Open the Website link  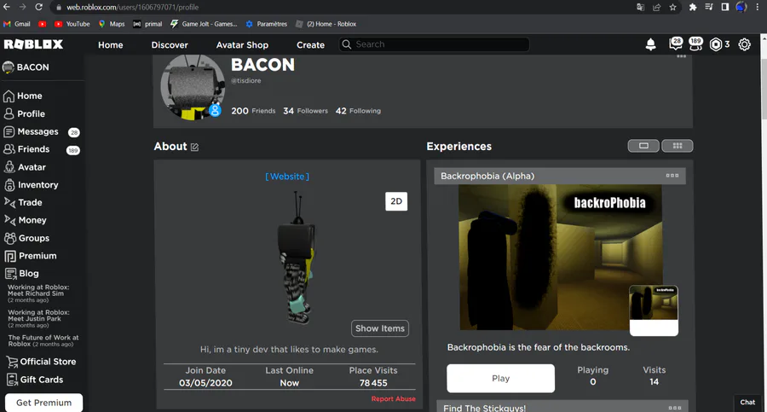coord(287,177)
